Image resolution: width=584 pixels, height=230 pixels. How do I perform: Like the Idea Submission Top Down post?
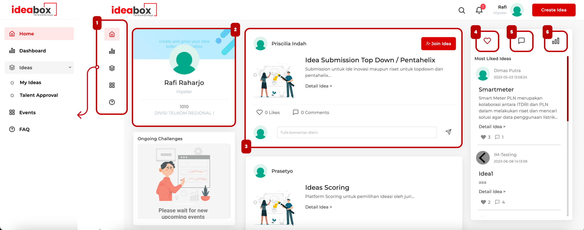tap(259, 112)
